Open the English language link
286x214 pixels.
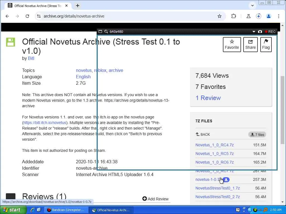click(x=83, y=77)
